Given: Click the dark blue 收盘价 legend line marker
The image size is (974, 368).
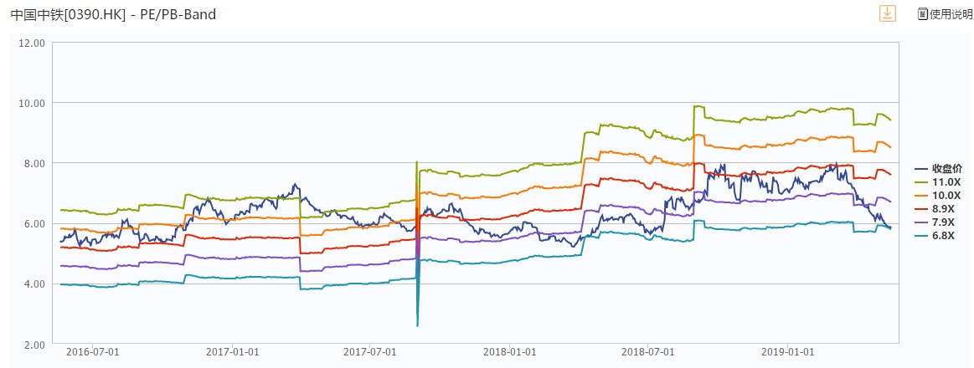Looking at the screenshot, I should click(x=920, y=168).
